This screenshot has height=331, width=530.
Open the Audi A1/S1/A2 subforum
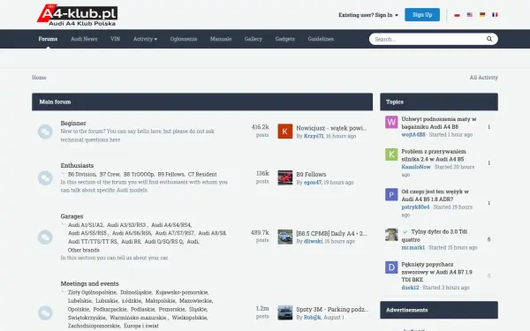(86, 225)
